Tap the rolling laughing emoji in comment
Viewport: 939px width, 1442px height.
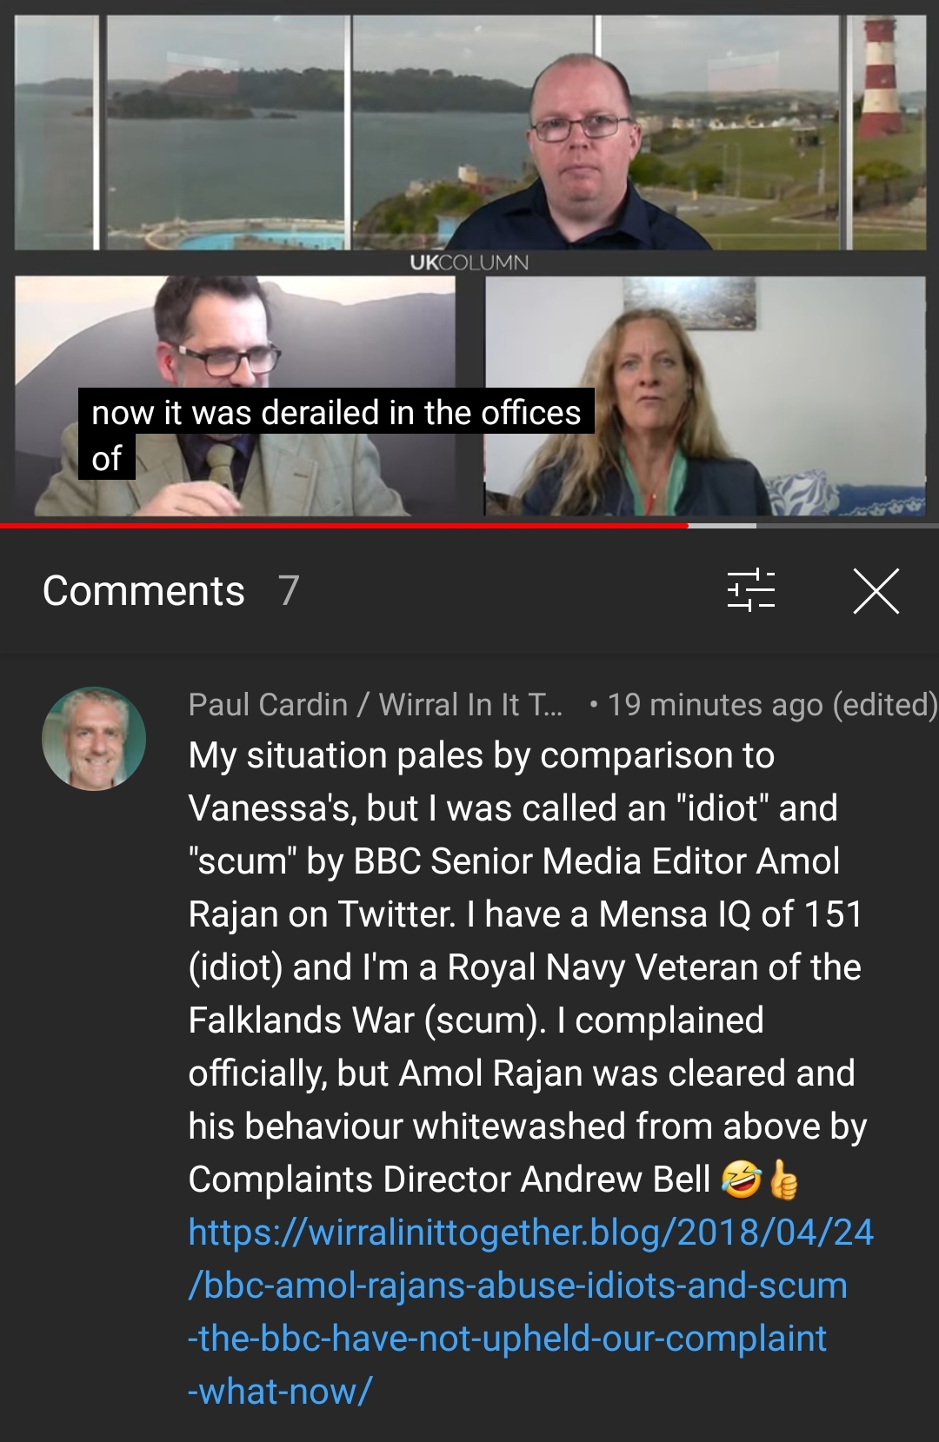742,1180
